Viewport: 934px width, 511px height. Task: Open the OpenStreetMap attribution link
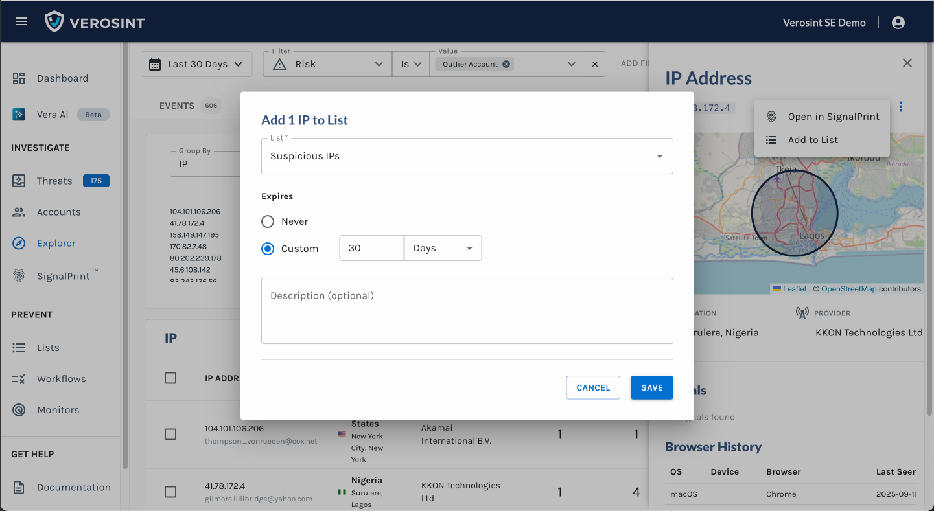[848, 289]
